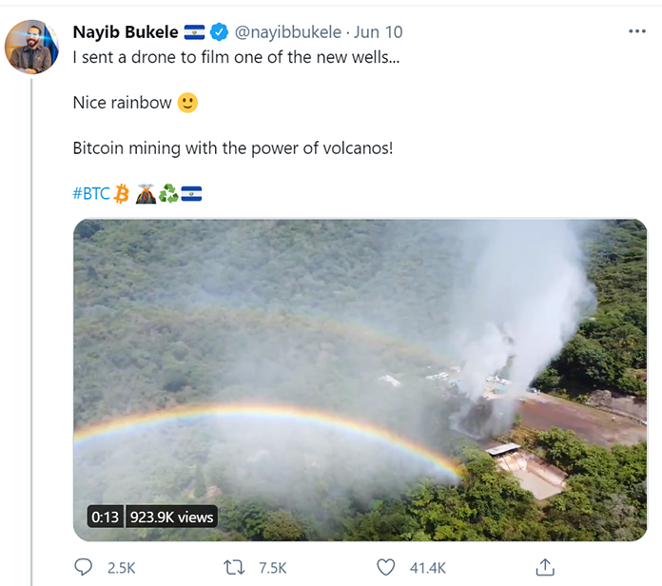
Task: Open Nayib Bukele's profile avatar
Action: coord(32,47)
